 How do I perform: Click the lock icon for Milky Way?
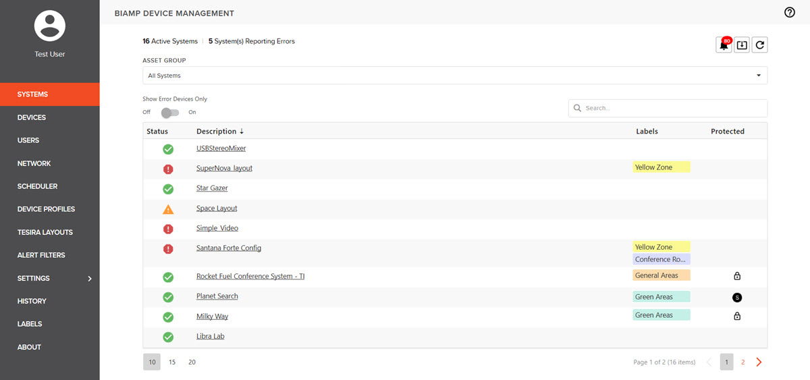point(737,316)
